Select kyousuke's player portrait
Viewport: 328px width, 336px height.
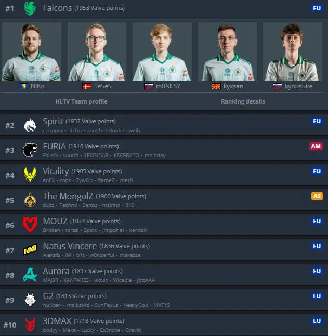tap(293, 51)
